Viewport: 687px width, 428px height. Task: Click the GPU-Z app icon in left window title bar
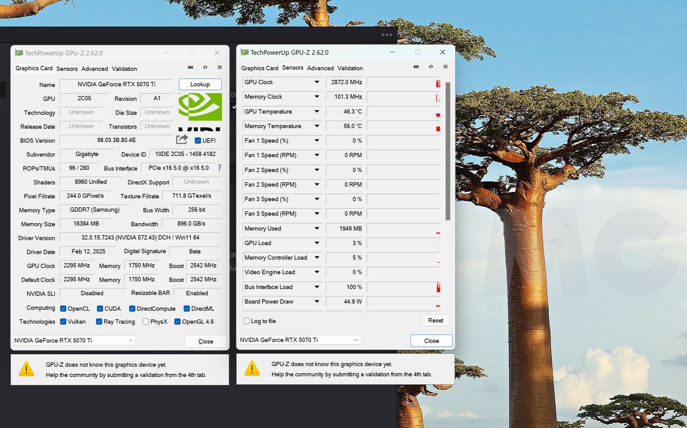19,53
